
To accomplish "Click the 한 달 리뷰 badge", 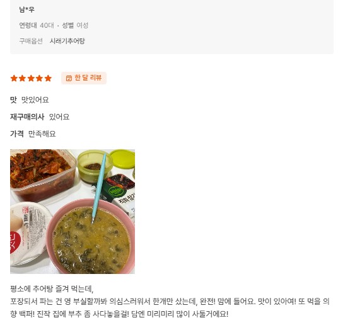I will pyautogui.click(x=84, y=78).
